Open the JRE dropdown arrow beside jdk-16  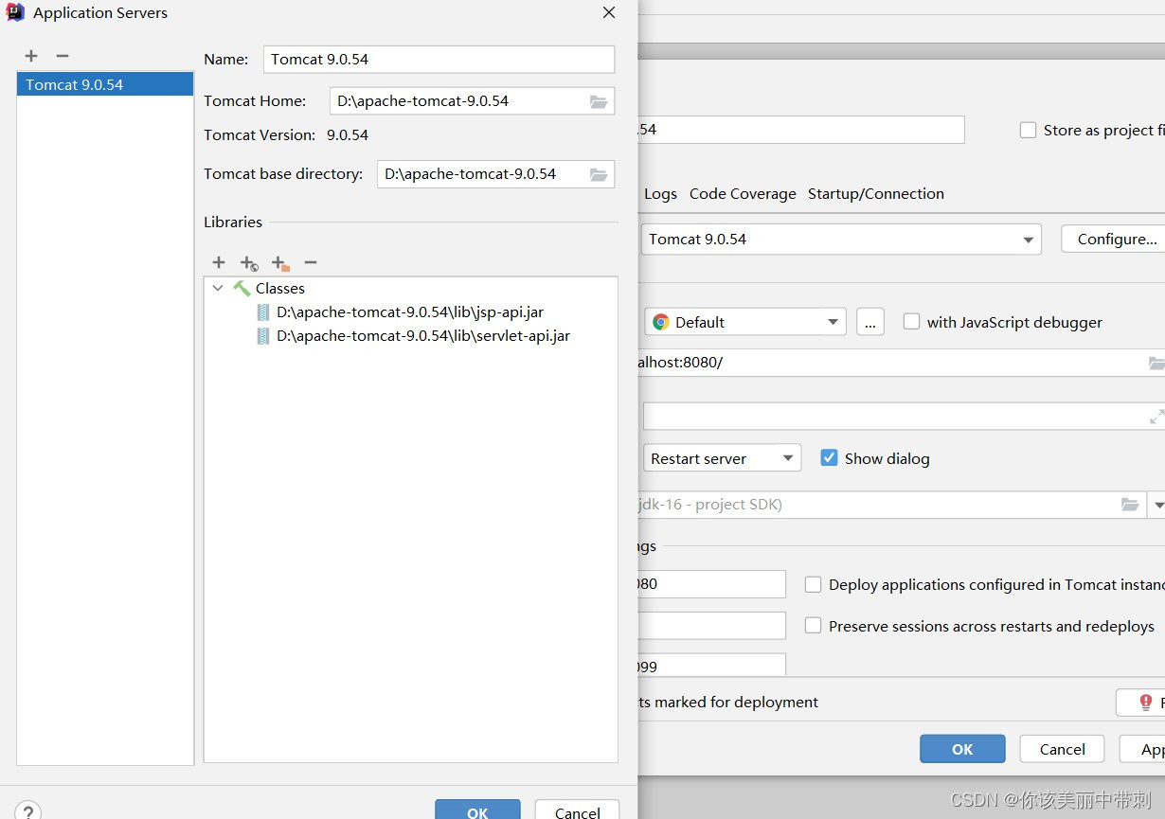click(x=1156, y=505)
